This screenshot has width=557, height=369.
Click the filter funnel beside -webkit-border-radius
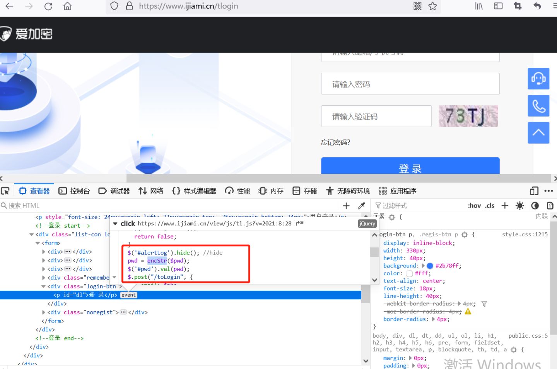(484, 304)
